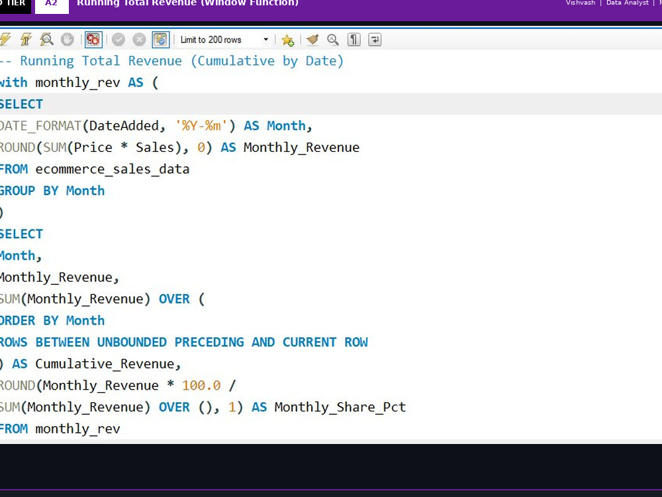The image size is (662, 497).
Task: Open the Limit to 200 rows dropdown
Action: [x=224, y=40]
